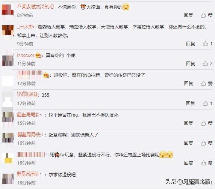
Task: Reply to the 曾经的传奇已经没了 comment
Action: coord(189,83)
